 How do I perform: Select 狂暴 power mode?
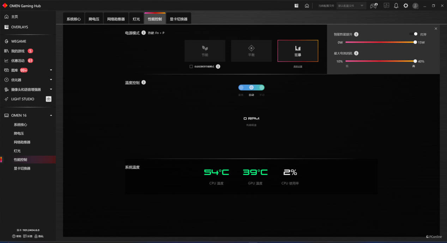[x=298, y=51]
